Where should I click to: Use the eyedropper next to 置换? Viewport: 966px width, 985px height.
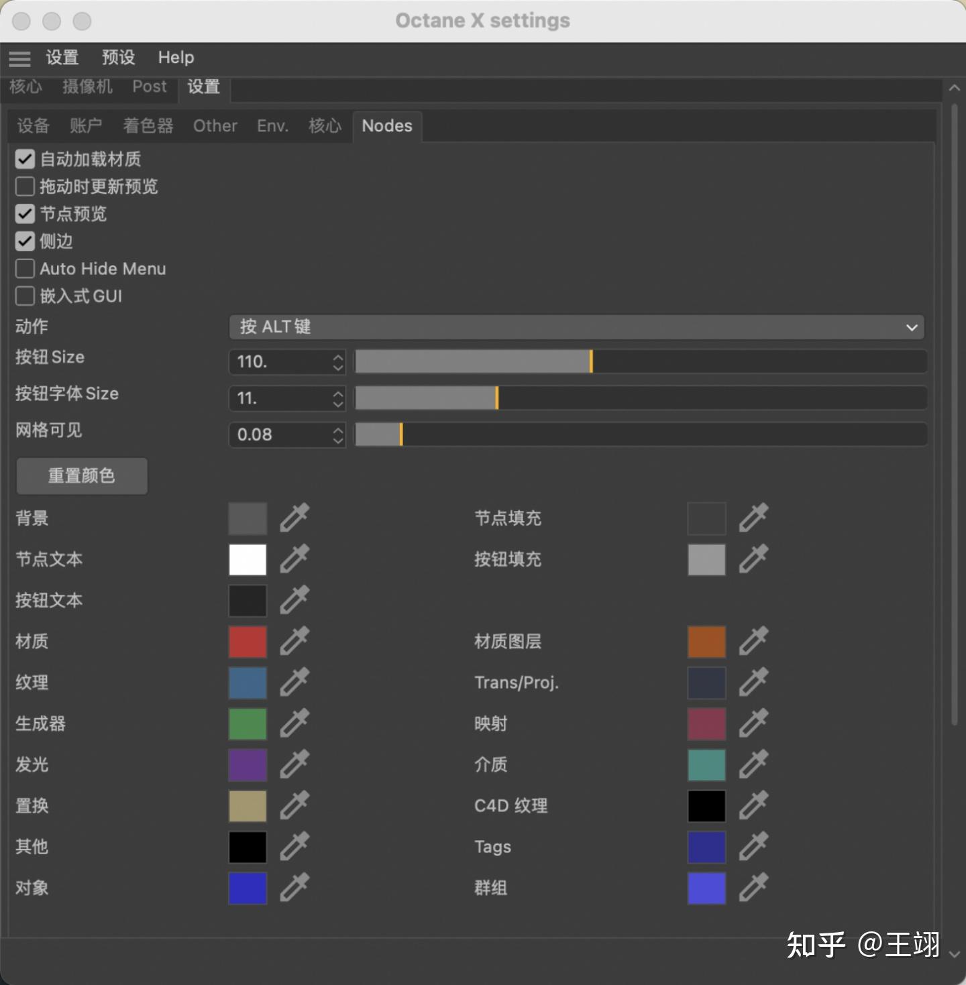point(294,806)
